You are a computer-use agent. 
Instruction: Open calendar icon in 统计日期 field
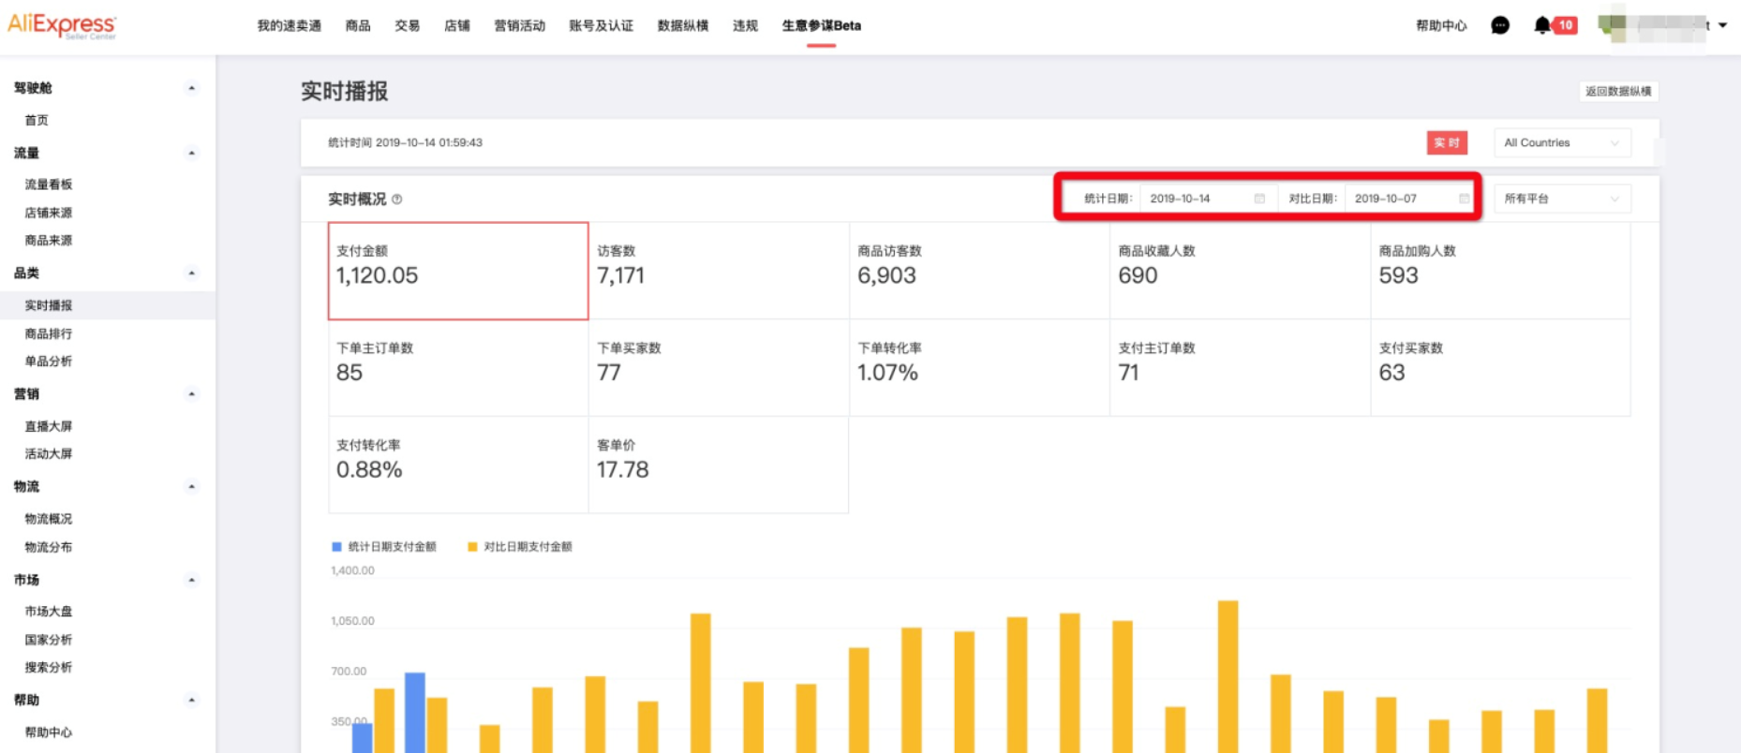point(1259,199)
